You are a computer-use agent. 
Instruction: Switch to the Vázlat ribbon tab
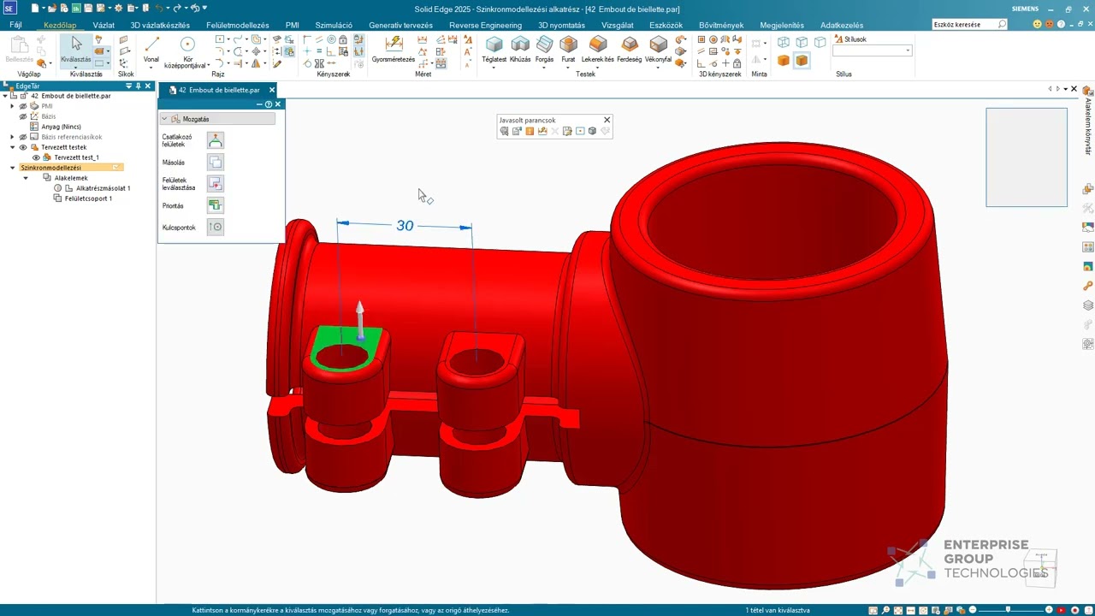point(104,25)
